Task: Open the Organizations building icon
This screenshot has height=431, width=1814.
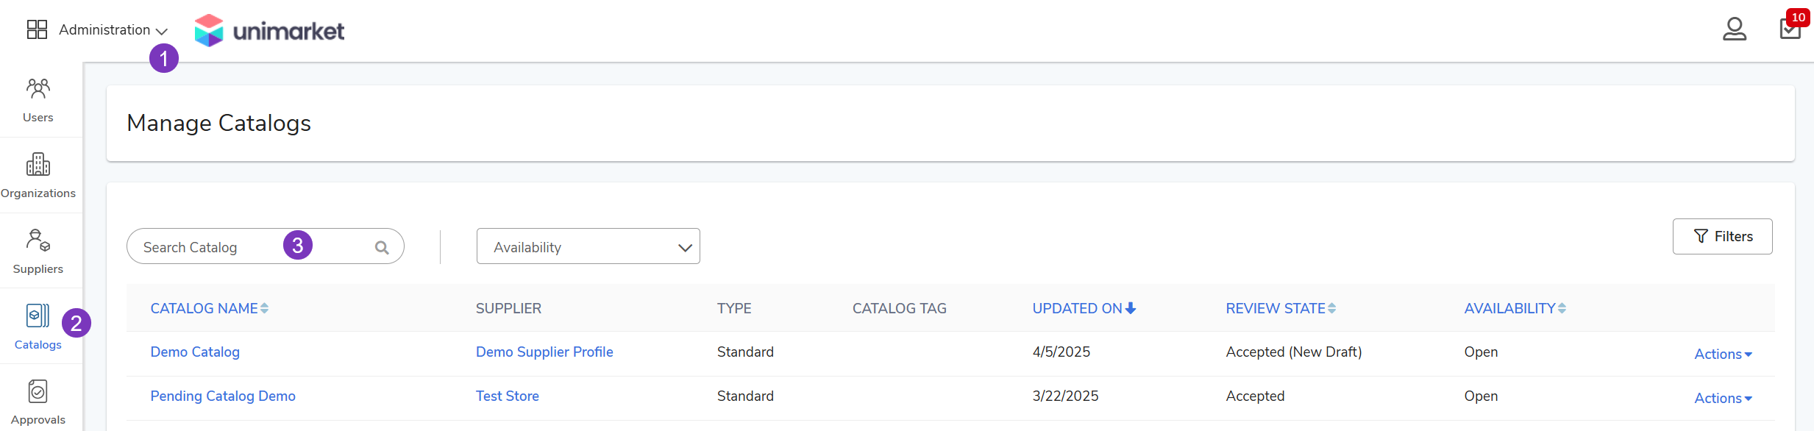Action: click(x=38, y=164)
